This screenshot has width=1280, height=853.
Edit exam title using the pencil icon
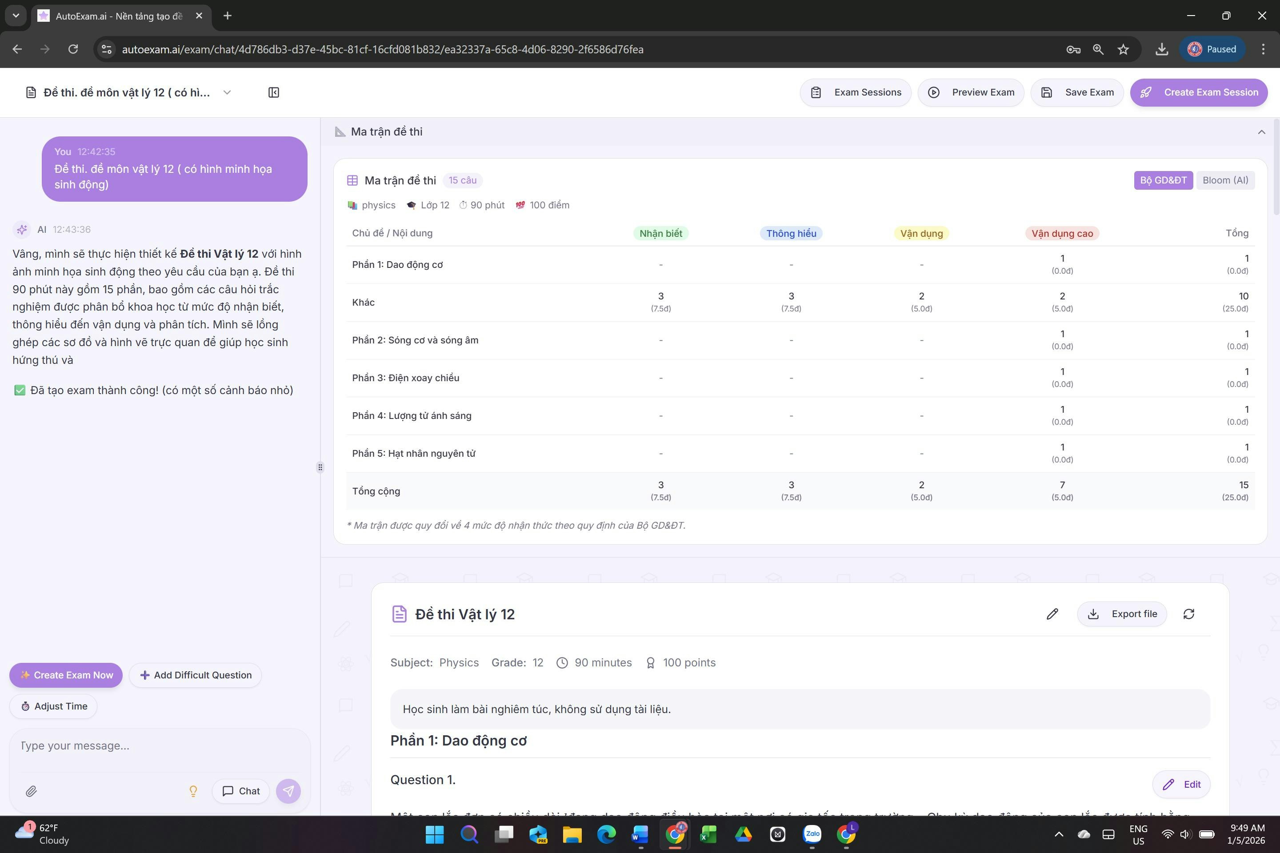[1052, 614]
